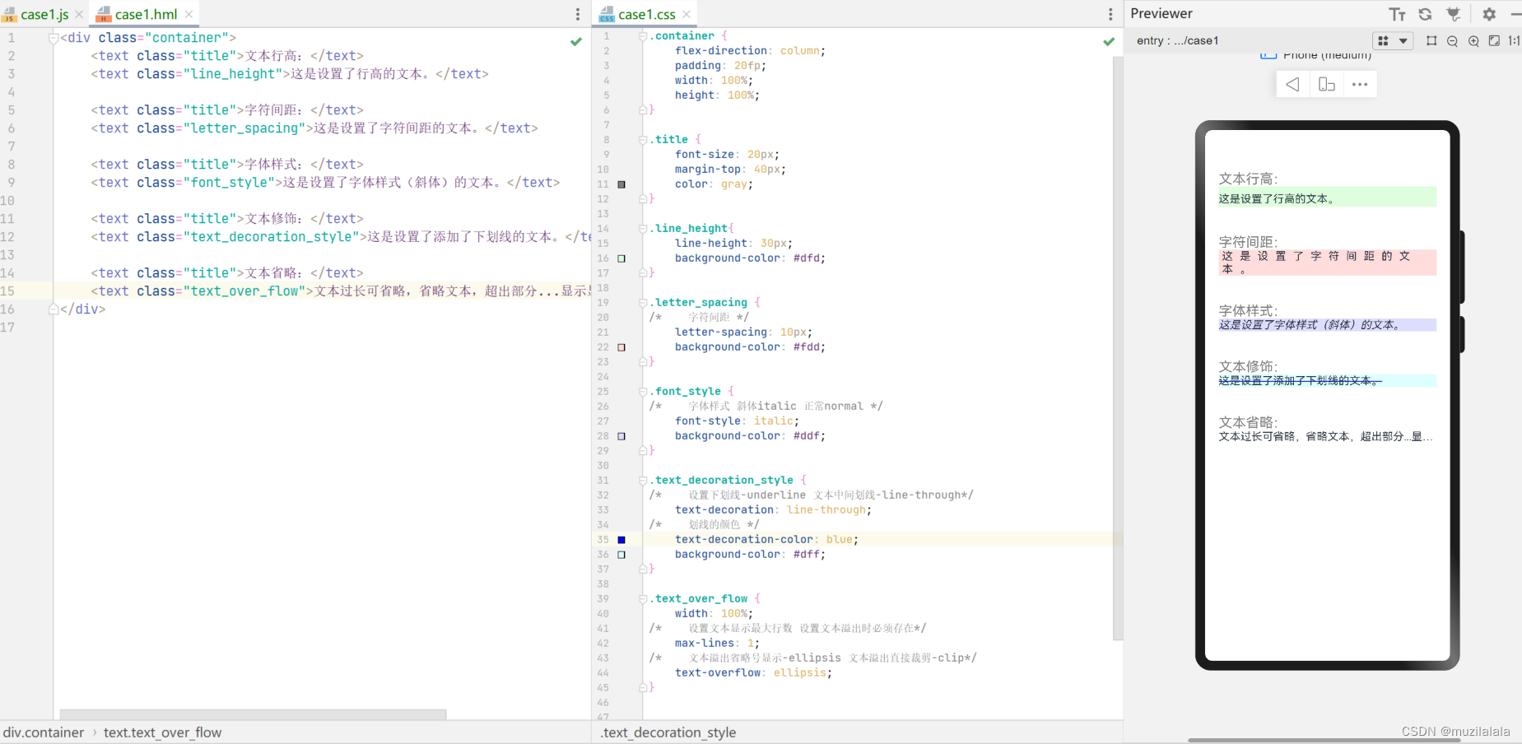1522x744 pixels.
Task: Open the #ddf color swatch on line 28
Action: point(621,436)
